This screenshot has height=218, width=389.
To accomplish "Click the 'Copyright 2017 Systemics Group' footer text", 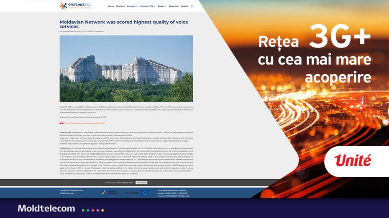I will click(x=71, y=190).
